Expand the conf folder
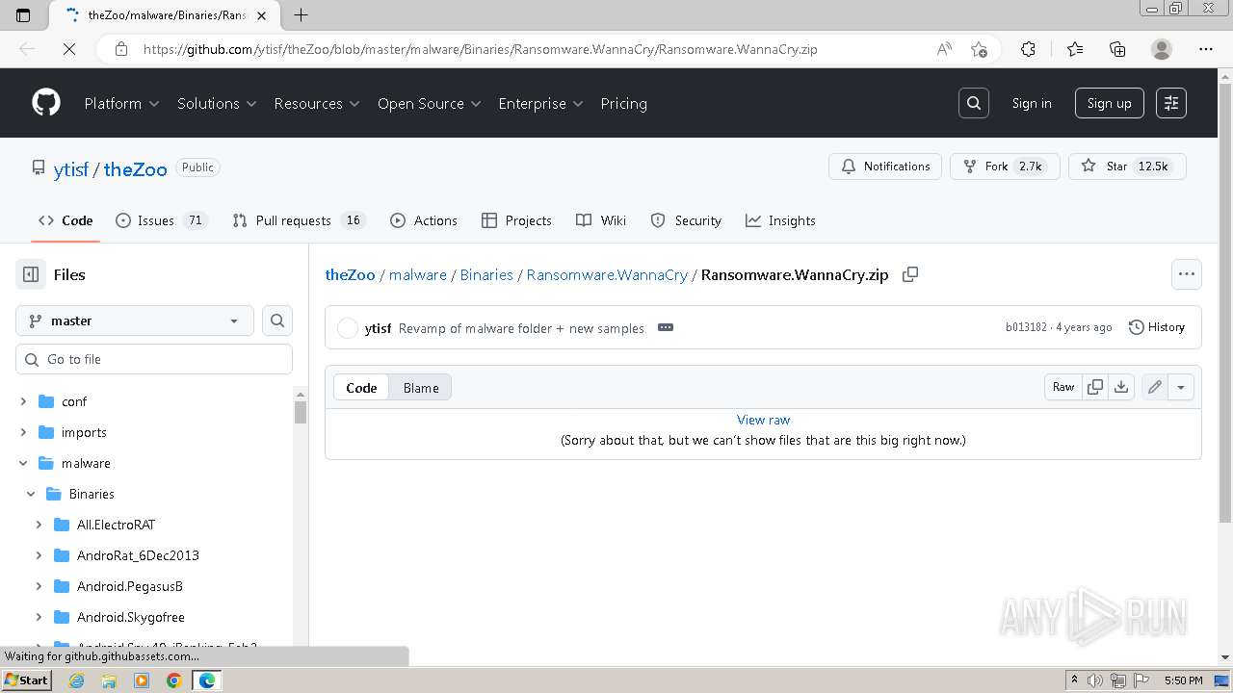Image resolution: width=1233 pixels, height=693 pixels. click(x=23, y=401)
